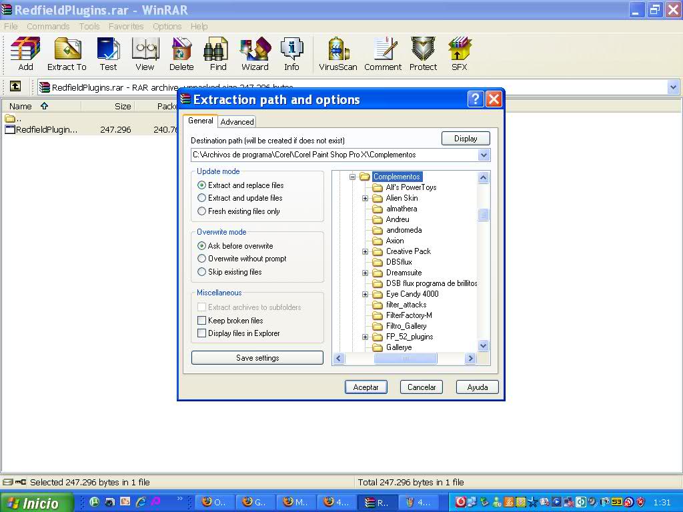Select the DBSflux folder
The image size is (683, 512).
[x=399, y=262]
